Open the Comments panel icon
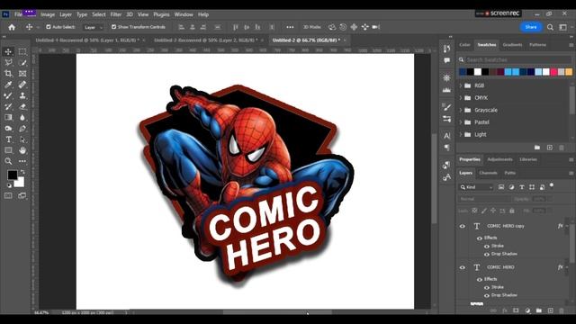The height and width of the screenshot is (324, 576). pyautogui.click(x=446, y=60)
